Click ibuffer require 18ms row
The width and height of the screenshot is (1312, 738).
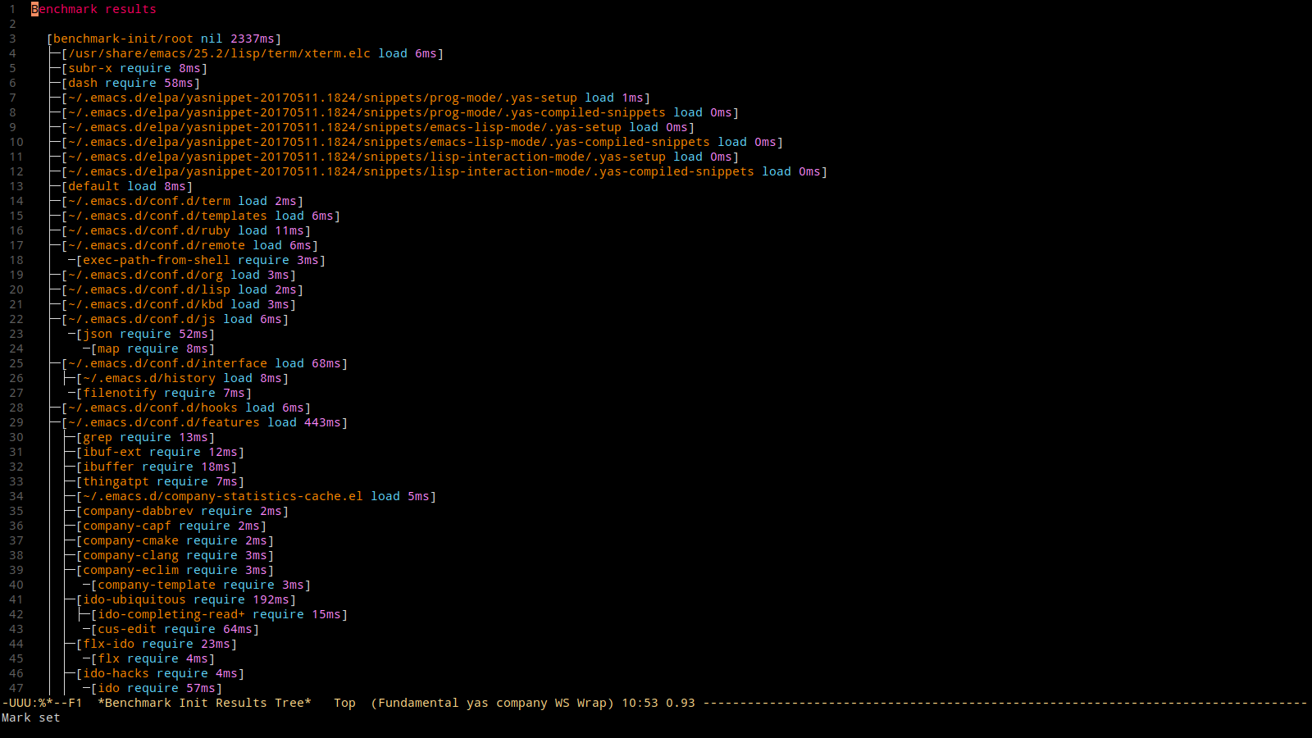(x=157, y=467)
